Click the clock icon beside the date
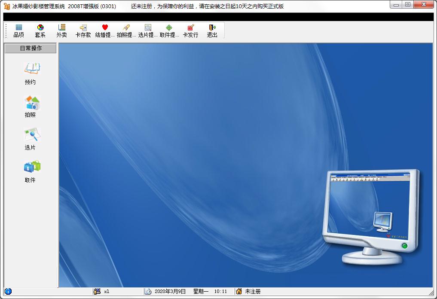Viewport: 437px width, 299px height. click(148, 291)
